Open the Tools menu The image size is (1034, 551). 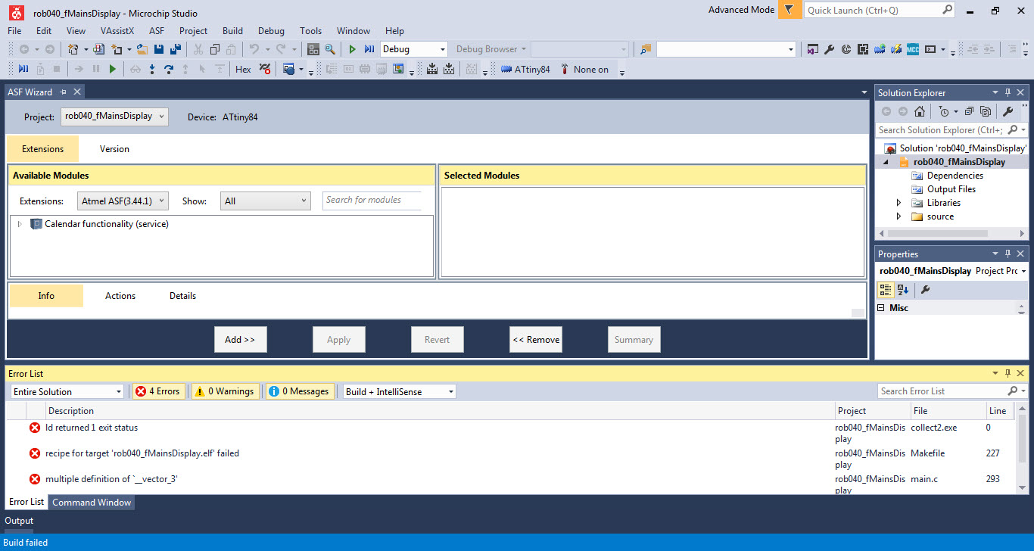pyautogui.click(x=310, y=31)
